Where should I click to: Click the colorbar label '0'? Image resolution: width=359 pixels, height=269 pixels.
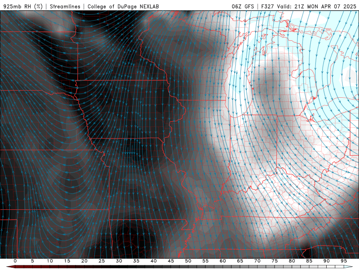click(x=15, y=261)
